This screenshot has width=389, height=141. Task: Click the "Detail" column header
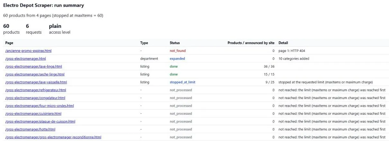(283, 43)
